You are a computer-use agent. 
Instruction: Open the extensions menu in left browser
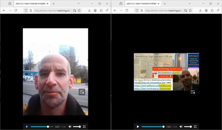click(101, 10)
